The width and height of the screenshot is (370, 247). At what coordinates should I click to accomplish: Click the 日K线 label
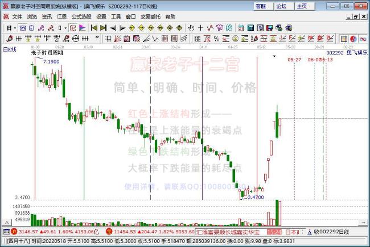10,49
